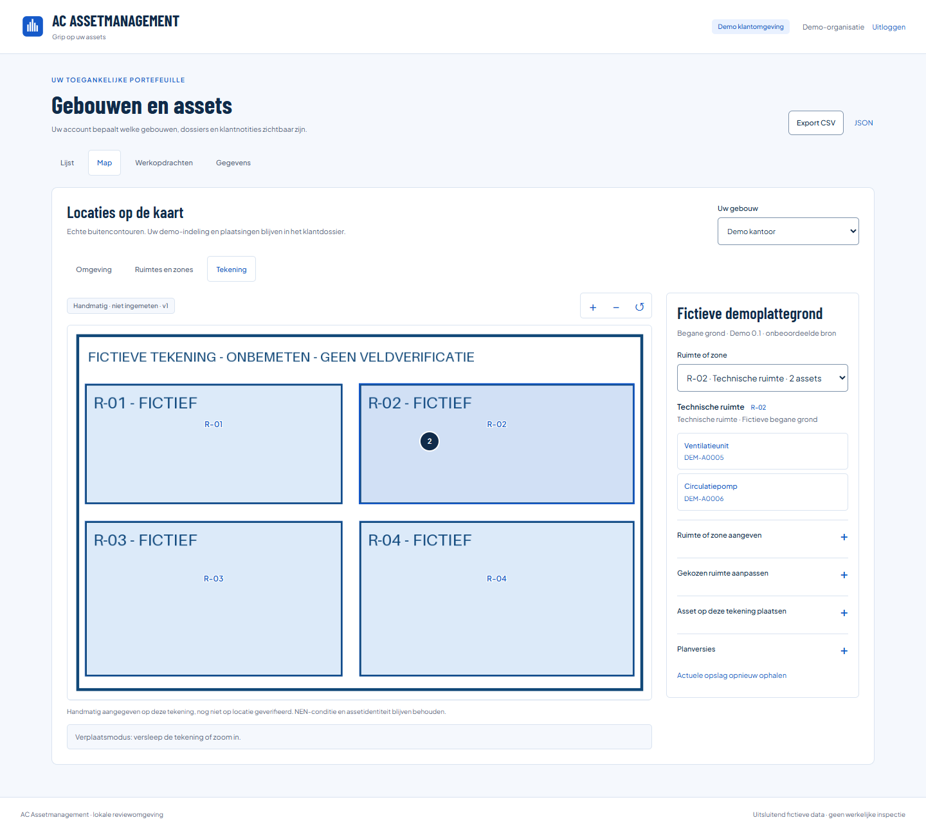Click the 'Handmatig · niet ingemeten · v1' badge
Viewport: 926px width, 831px height.
[x=121, y=306]
